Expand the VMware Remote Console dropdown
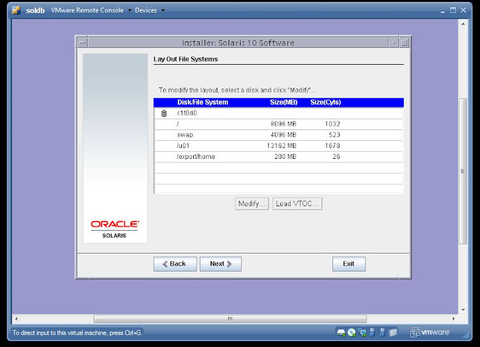480x347 pixels. point(130,10)
